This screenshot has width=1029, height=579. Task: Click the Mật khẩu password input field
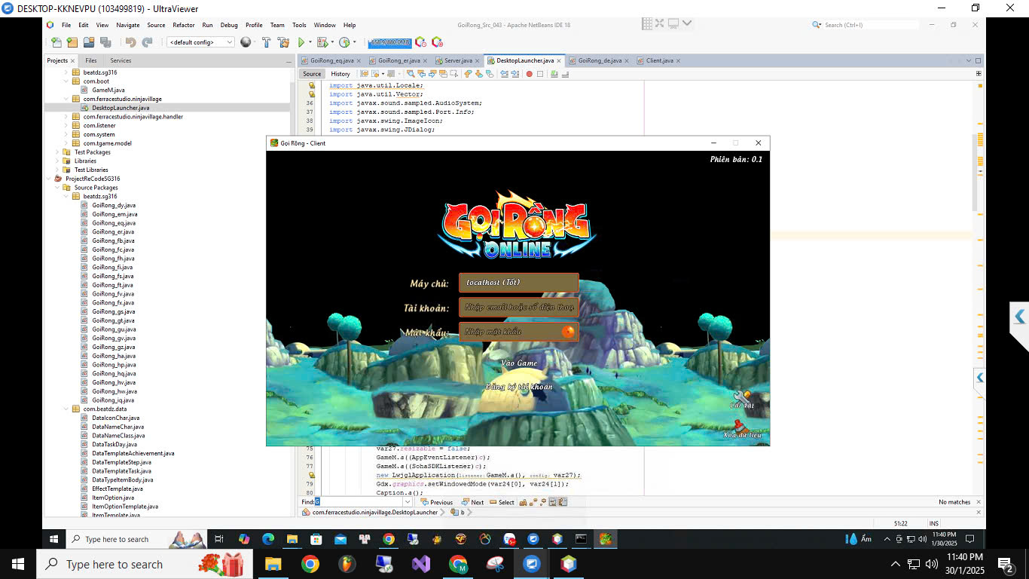pos(519,332)
